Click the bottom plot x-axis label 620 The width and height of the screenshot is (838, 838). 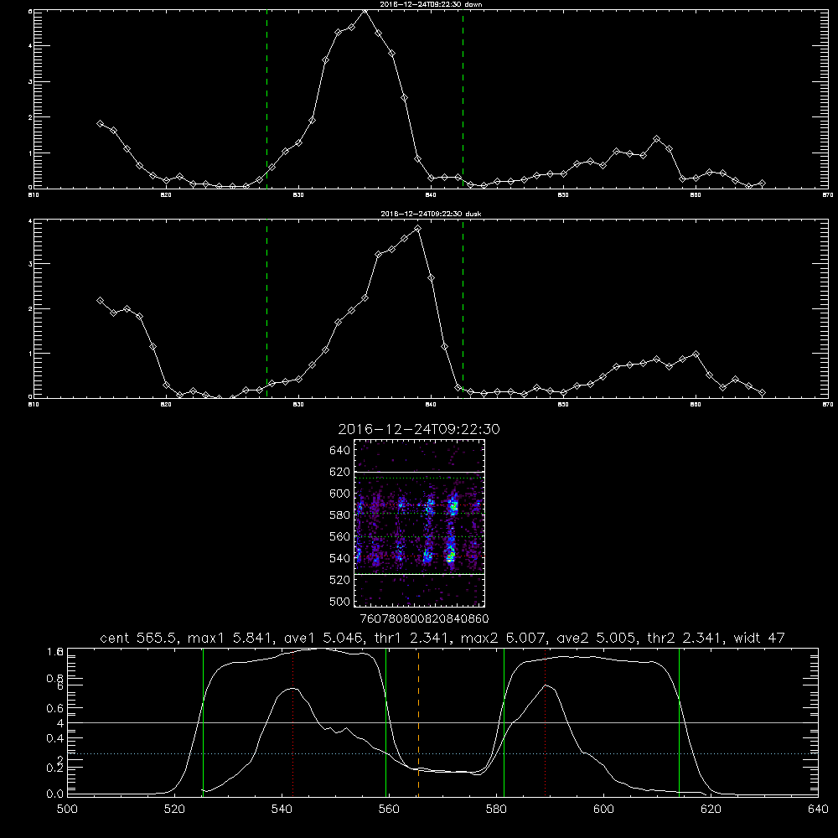[711, 810]
